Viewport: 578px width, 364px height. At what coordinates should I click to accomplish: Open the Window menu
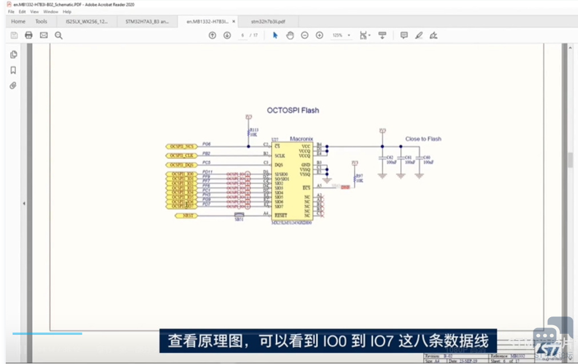50,12
